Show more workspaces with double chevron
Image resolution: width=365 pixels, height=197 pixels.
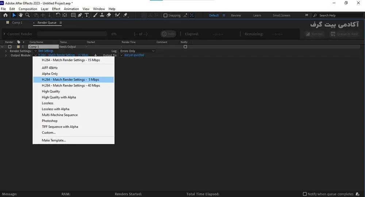(307, 15)
